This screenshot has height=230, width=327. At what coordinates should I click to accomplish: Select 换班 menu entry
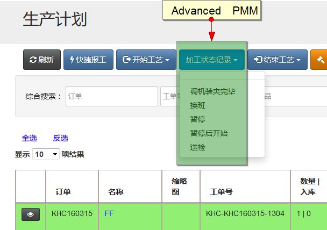(x=198, y=105)
